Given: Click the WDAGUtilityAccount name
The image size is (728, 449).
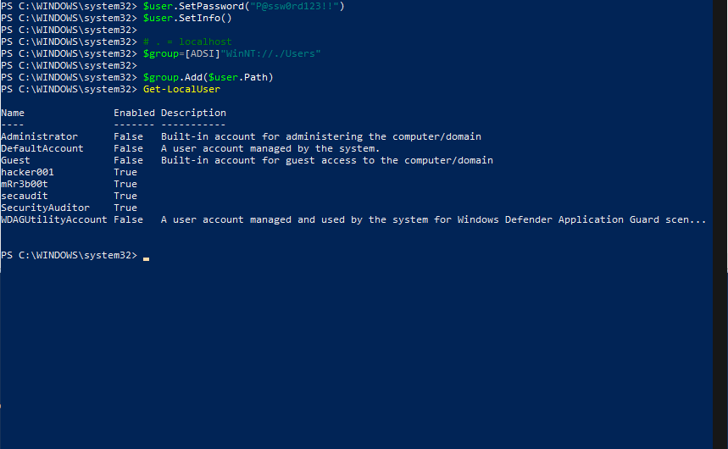Looking at the screenshot, I should coord(54,219).
